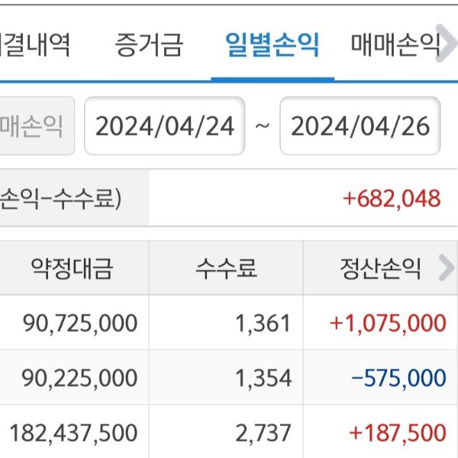
Task: Click the 2,737 fee cell
Action: tap(264, 433)
